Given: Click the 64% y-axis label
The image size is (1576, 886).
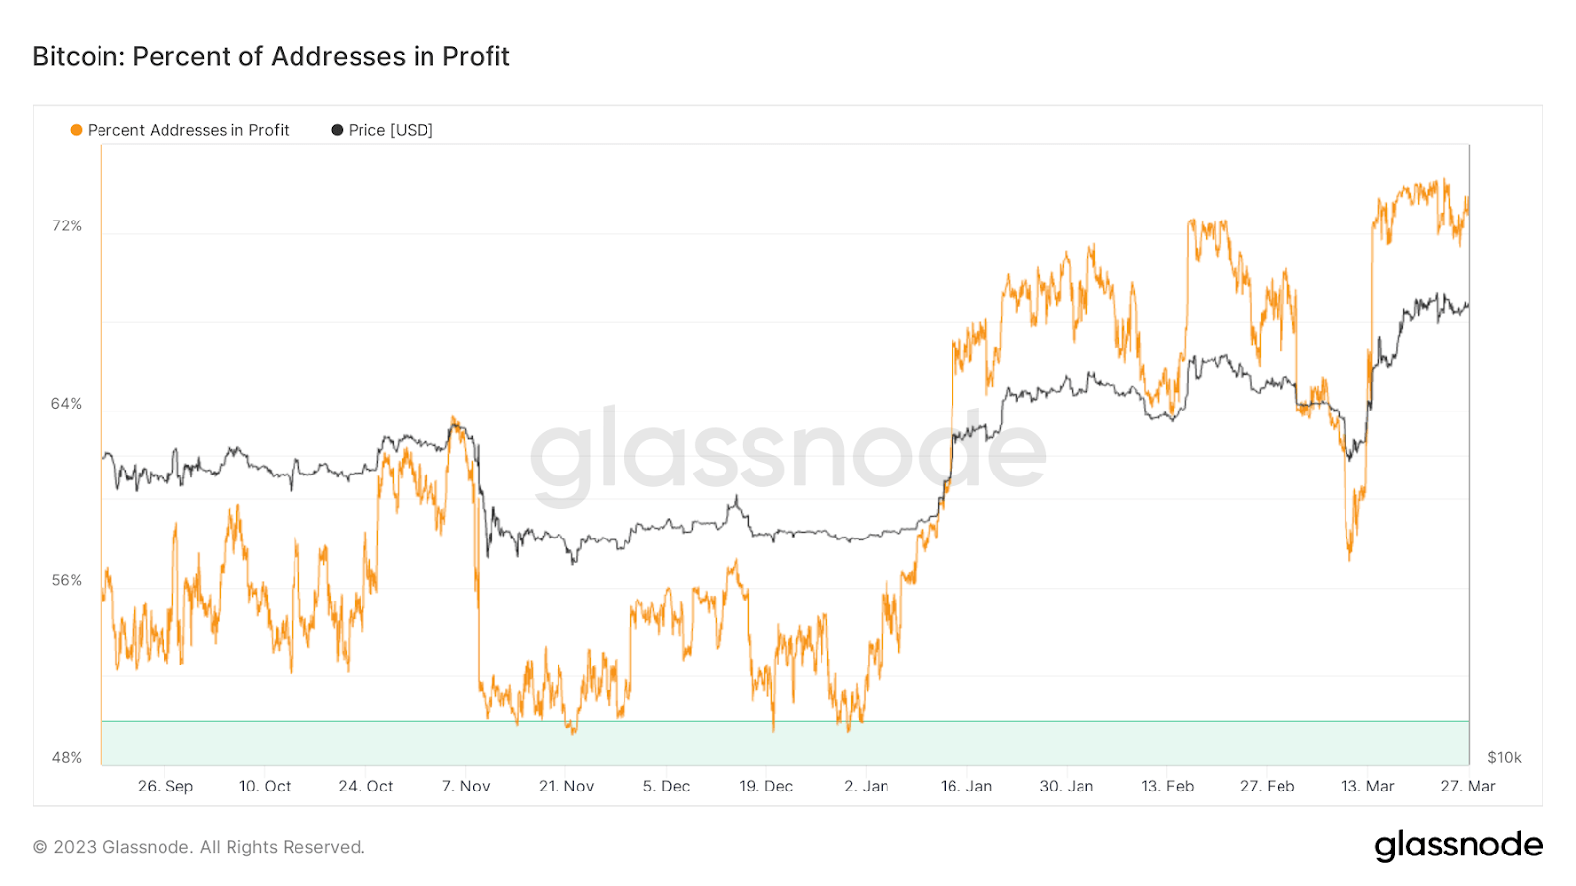Looking at the screenshot, I should point(67,404).
